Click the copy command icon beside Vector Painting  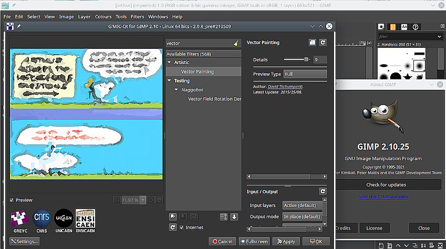(x=312, y=43)
